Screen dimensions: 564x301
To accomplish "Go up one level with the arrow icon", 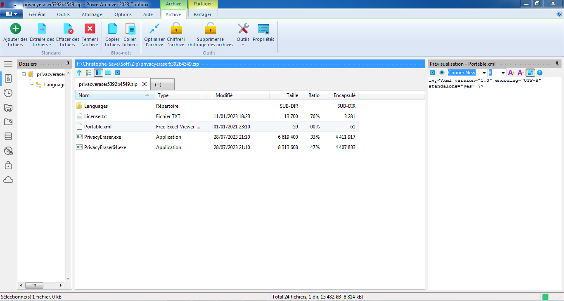I will click(80, 73).
